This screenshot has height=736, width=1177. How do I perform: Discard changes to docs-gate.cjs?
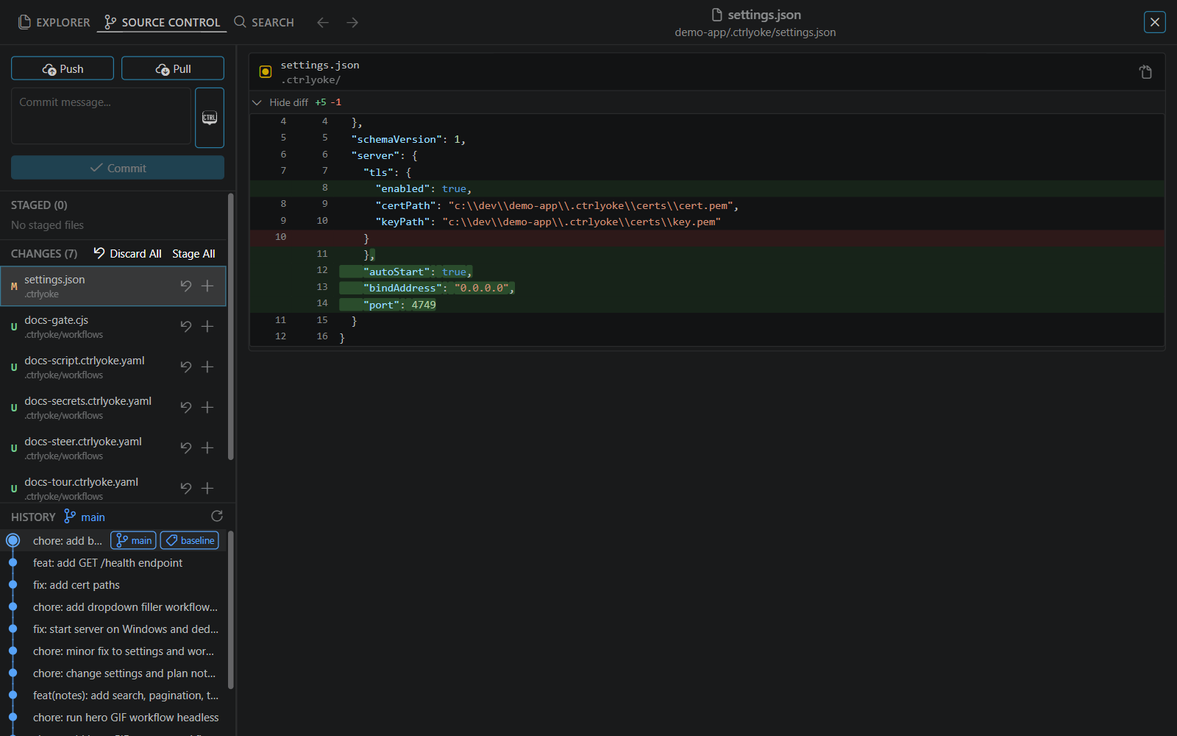click(186, 326)
